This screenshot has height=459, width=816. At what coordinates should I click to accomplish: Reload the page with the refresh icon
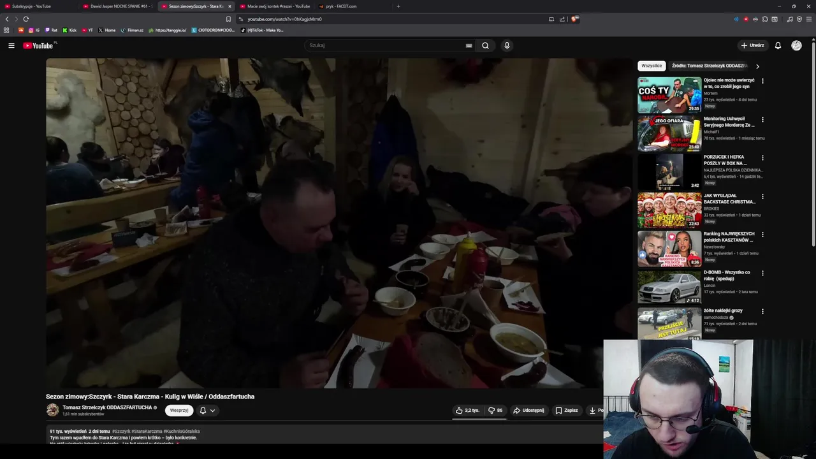pos(26,19)
